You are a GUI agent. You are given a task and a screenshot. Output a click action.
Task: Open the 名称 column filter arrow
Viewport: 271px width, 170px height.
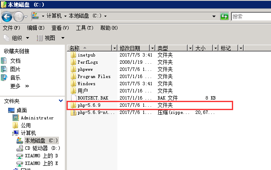(x=114, y=48)
